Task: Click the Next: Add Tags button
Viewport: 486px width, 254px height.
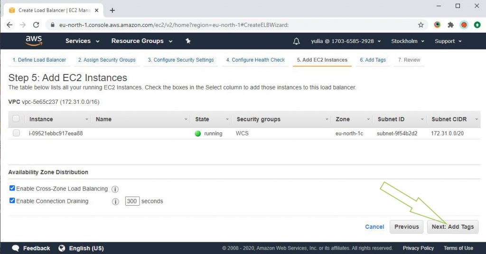Action: click(x=452, y=227)
